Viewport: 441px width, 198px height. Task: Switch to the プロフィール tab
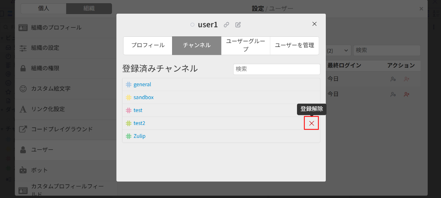point(148,45)
